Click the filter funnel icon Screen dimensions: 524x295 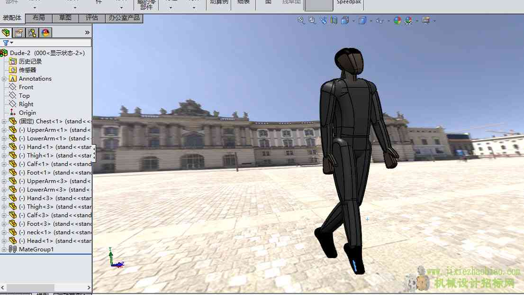(6, 43)
